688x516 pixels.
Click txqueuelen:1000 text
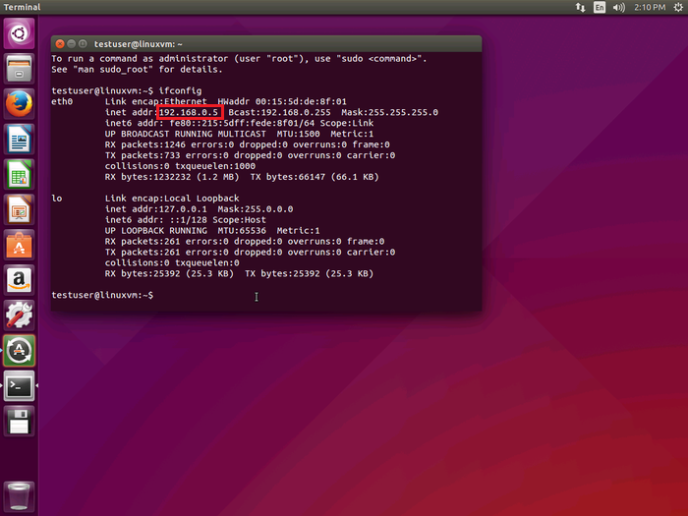pos(215,166)
